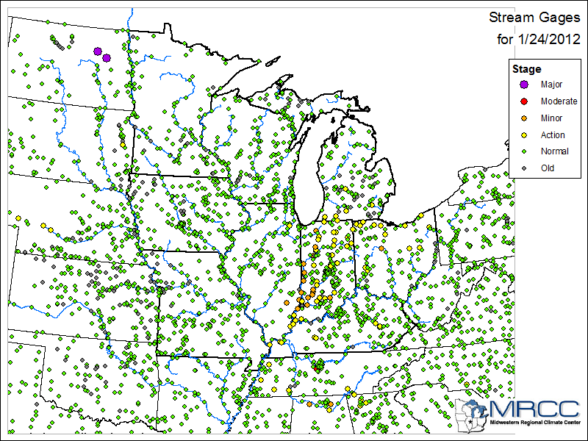Screen dimensions: 588x441
Task: Click the upper-left purple Major stage gage
Action: (98, 51)
